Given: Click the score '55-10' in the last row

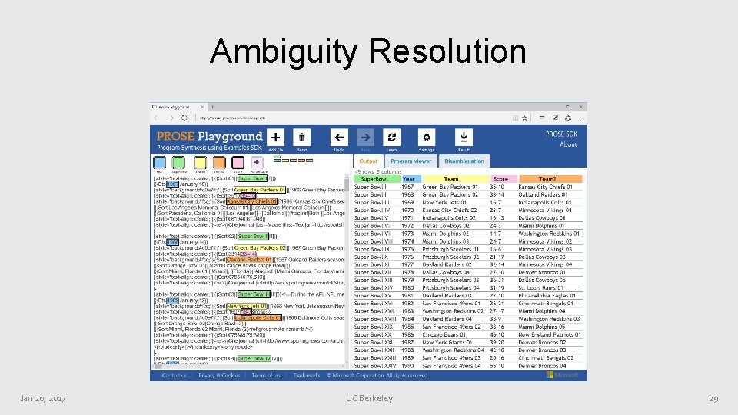Looking at the screenshot, I should pos(497,366).
